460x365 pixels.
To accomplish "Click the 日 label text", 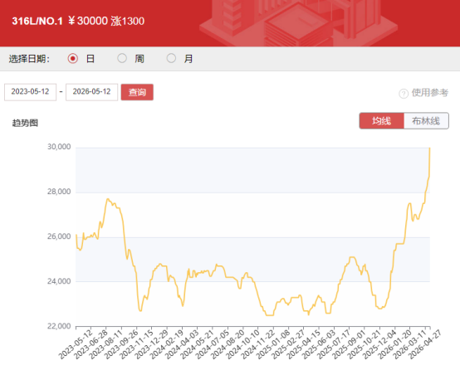I will click(x=91, y=59).
